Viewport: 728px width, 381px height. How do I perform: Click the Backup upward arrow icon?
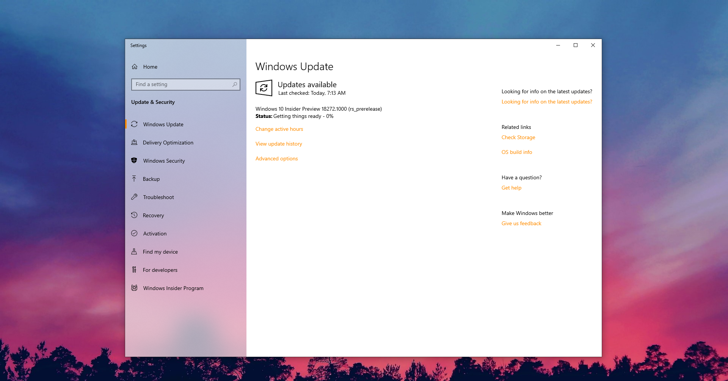tap(134, 179)
